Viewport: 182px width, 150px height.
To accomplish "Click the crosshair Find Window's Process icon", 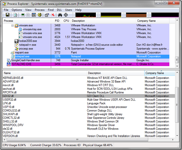I will coord(66,15).
